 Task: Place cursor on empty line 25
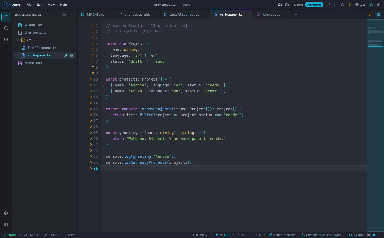234,168
